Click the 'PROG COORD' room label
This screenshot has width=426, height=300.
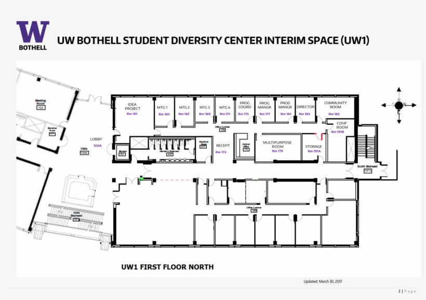tap(245, 105)
